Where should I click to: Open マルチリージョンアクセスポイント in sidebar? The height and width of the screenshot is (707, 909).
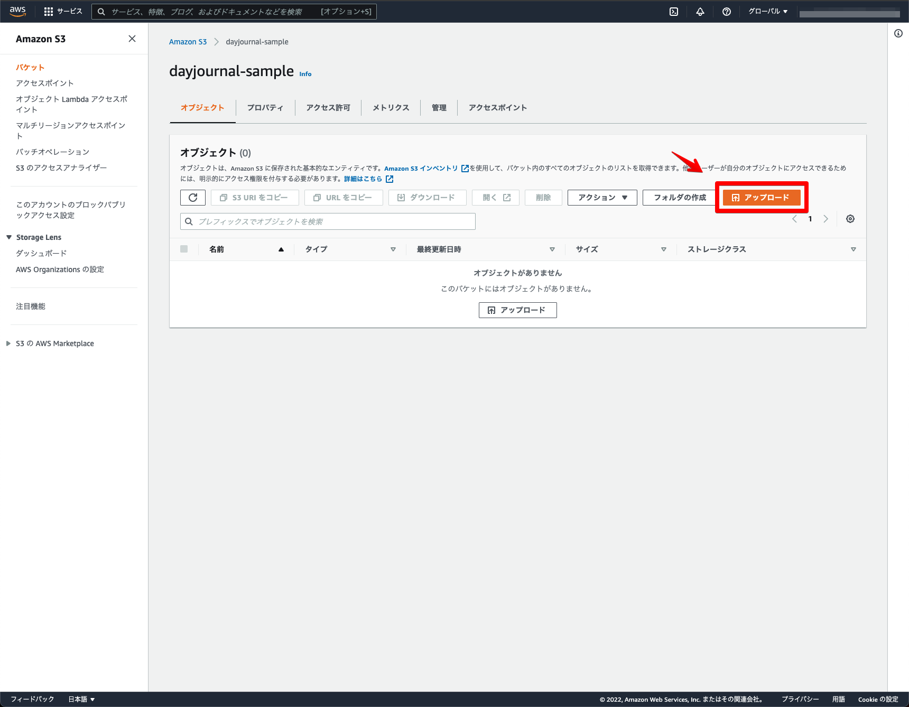click(x=70, y=131)
